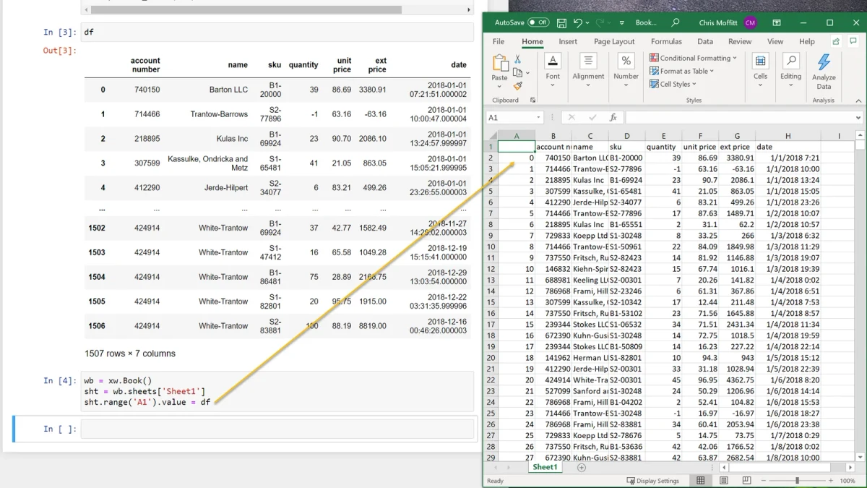Image resolution: width=867 pixels, height=488 pixels.
Task: Switch to the Insert ribbon tab
Action: click(x=568, y=42)
